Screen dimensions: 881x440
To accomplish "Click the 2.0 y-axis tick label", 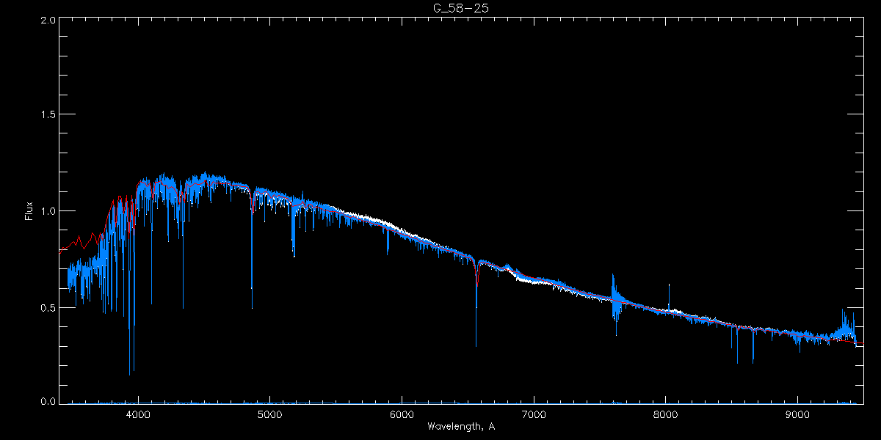I will (x=46, y=21).
